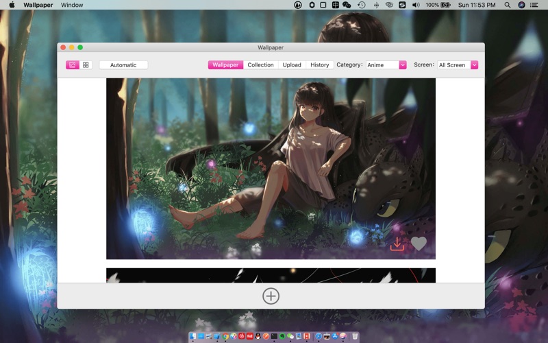Expand the Screen dropdown arrow

point(474,64)
